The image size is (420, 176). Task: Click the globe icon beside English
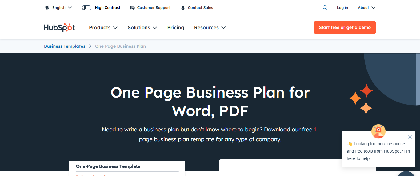[47, 8]
